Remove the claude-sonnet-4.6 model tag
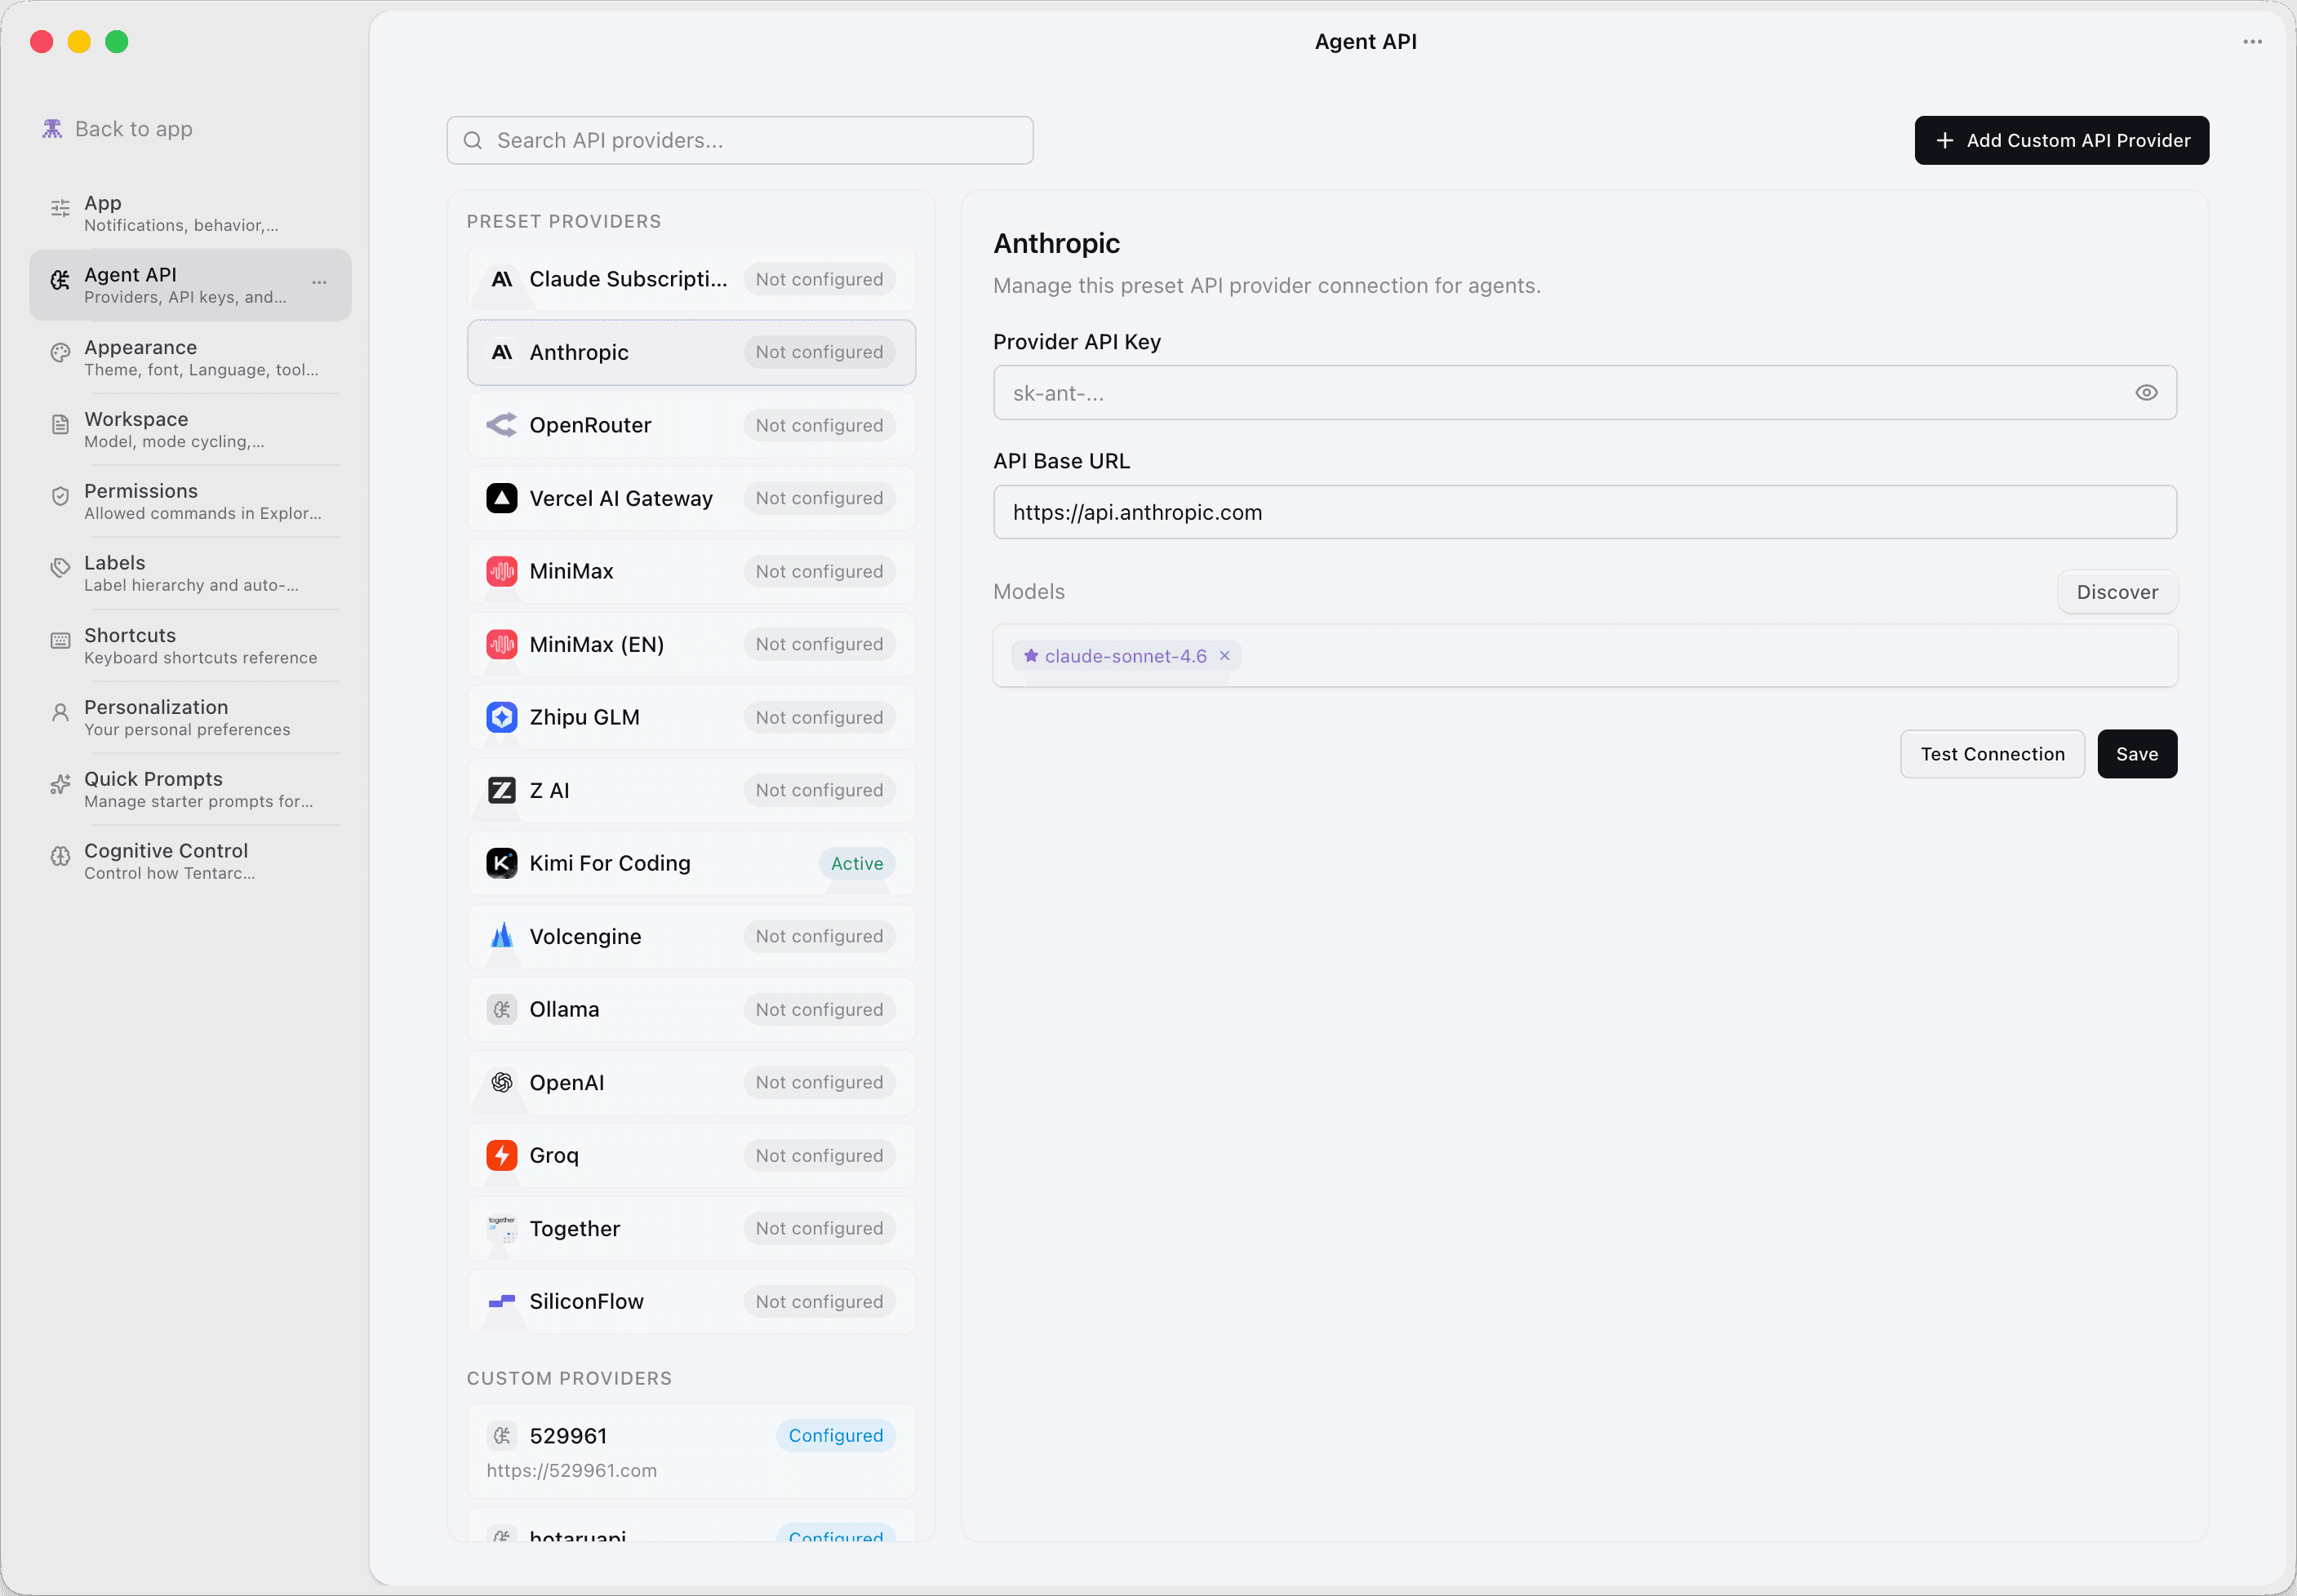Viewport: 2297px width, 1596px height. click(x=1224, y=656)
